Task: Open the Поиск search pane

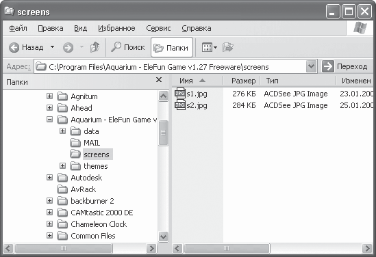Action: (x=127, y=47)
